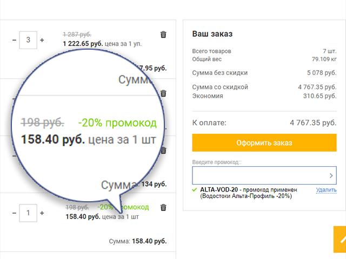The height and width of the screenshot is (259, 346).
Task: Click green checkmark beside ALTA-VOD-20 promo
Action: tap(195, 190)
